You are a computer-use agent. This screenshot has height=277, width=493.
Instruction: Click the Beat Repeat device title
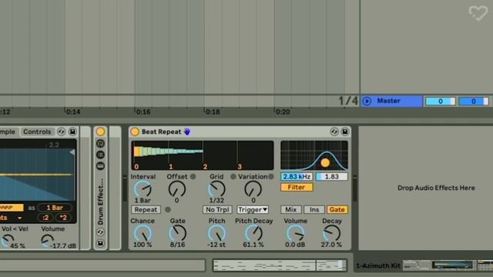coord(161,132)
